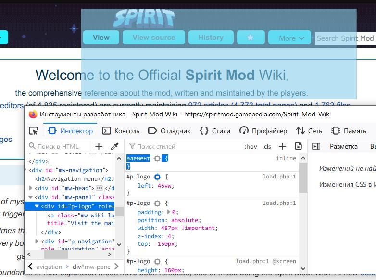Toggle the :hov pseudo-class panel
This screenshot has height=280, width=376.
(251, 147)
